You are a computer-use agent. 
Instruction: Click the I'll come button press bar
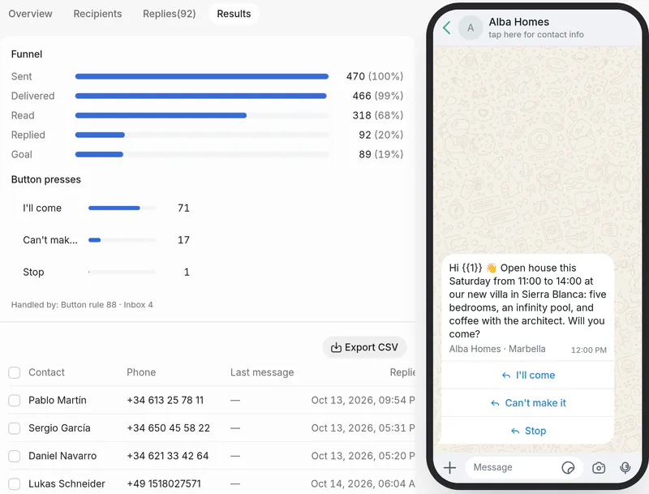pos(122,208)
